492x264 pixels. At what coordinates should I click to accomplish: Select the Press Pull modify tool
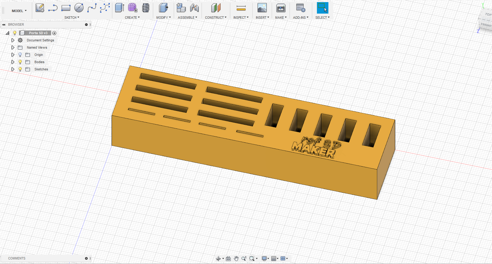[x=163, y=8]
